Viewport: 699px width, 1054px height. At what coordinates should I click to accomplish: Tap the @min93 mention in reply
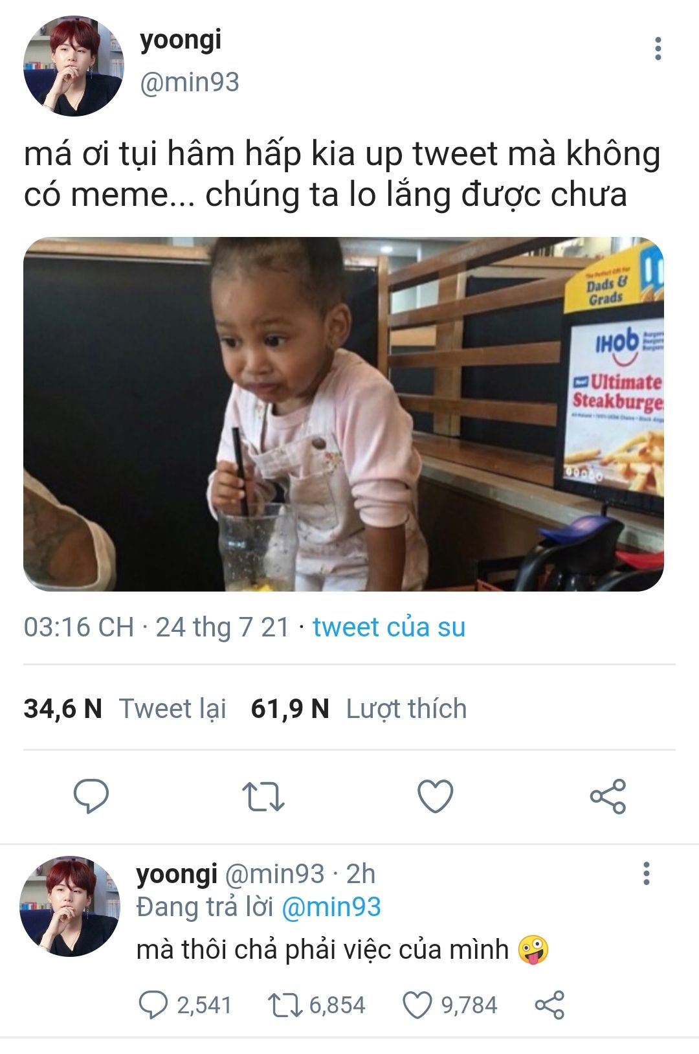[331, 907]
